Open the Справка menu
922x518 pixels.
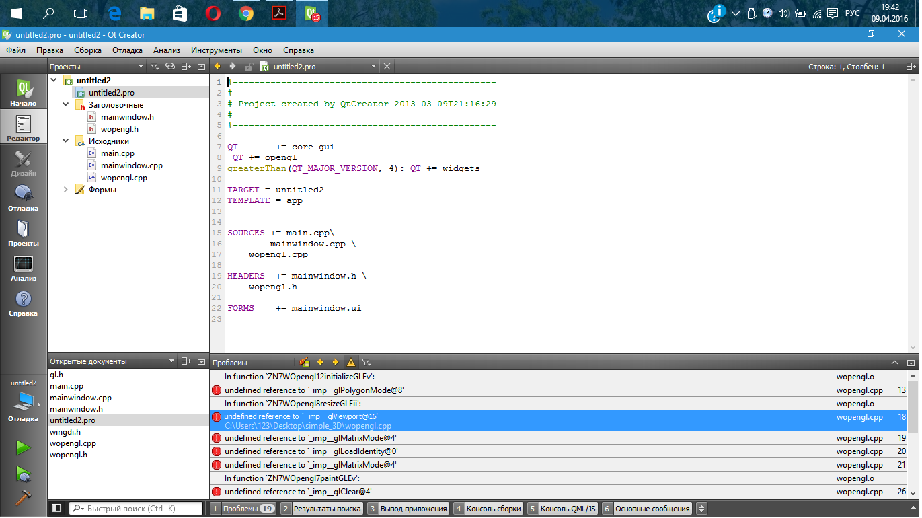click(299, 50)
